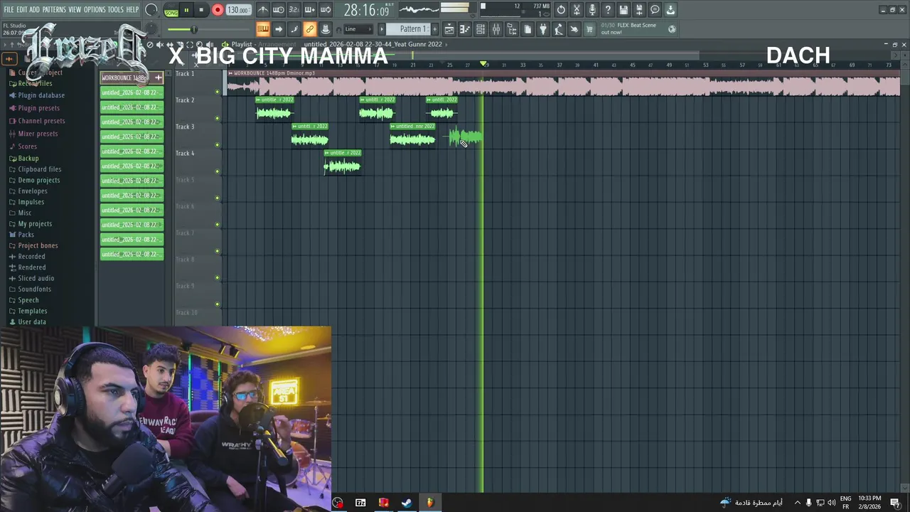The width and height of the screenshot is (910, 512).
Task: Toggle the Browser view icon
Action: [512, 29]
